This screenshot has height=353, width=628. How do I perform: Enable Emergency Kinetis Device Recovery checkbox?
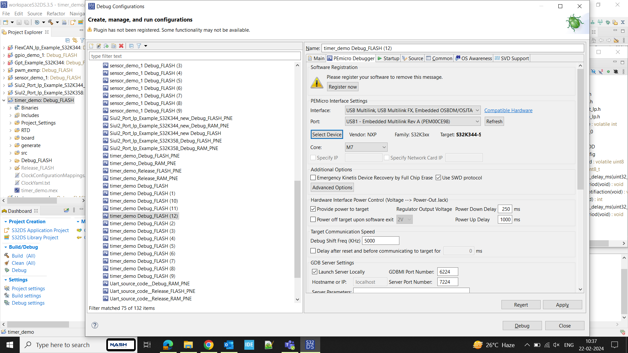(x=313, y=178)
